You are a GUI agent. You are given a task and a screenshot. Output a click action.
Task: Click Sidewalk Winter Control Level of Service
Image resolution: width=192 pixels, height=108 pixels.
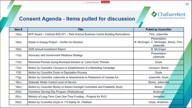click(x=52, y=82)
